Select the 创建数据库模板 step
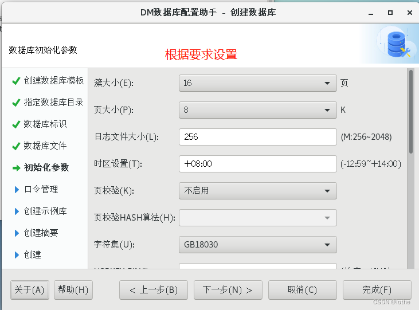The image size is (419, 310). click(54, 80)
